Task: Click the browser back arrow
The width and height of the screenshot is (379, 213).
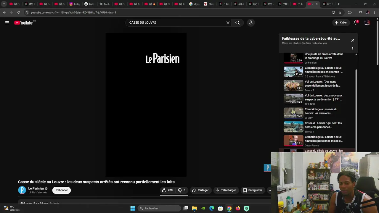Action: coord(4,12)
